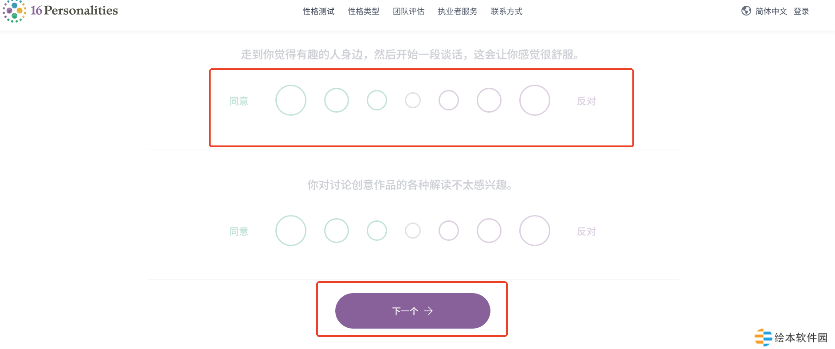Click the 联系方式 link

coord(506,12)
